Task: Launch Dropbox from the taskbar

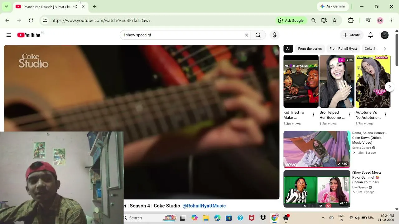Action: 263,218
